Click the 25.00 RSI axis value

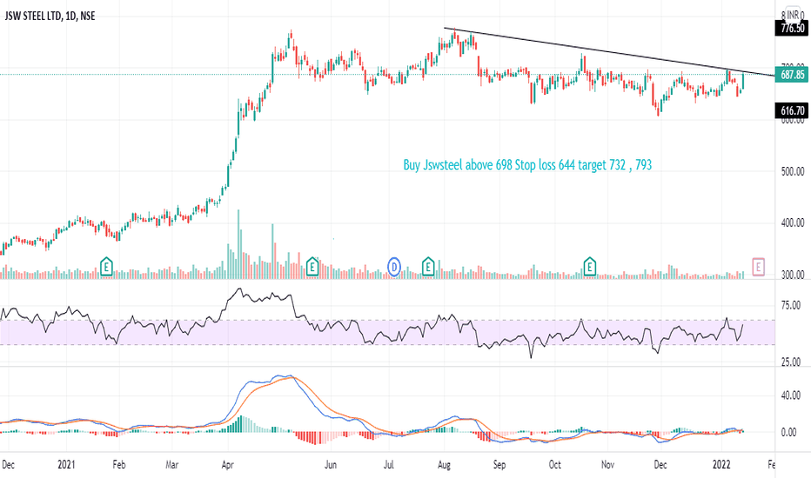[790, 362]
